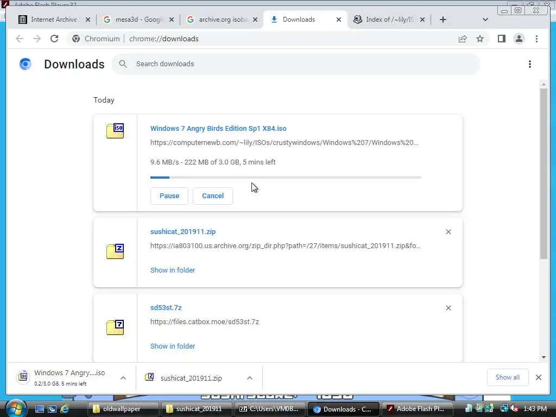Screen dimensions: 556x417
Task: Launch Internet Explorer from taskbar
Action: (x=65, y=409)
